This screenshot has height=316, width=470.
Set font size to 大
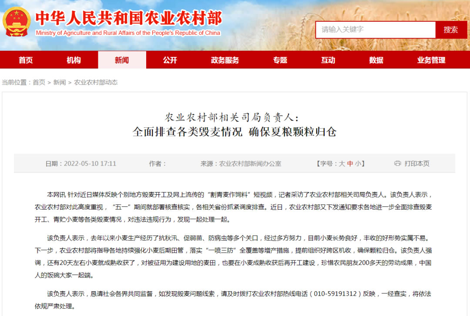click(x=342, y=163)
